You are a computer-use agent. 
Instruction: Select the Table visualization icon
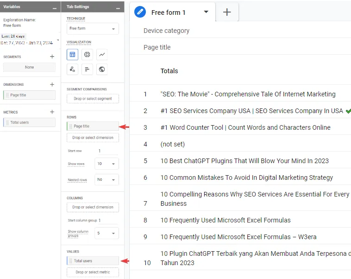pyautogui.click(x=72, y=55)
